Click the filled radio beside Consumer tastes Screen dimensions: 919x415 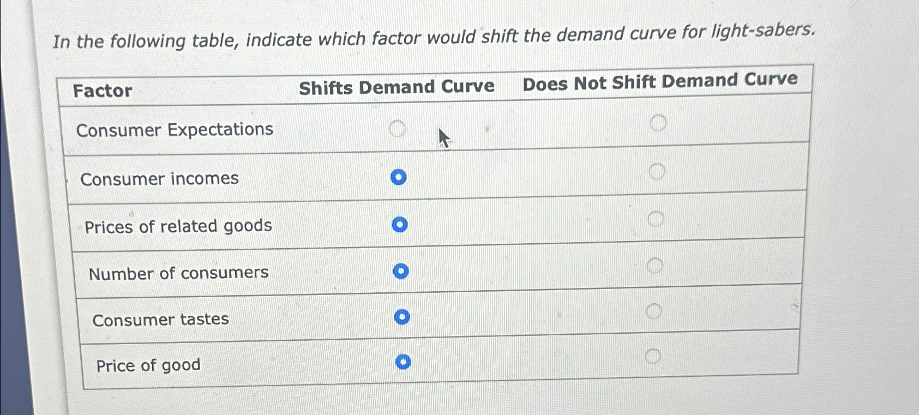(x=402, y=317)
